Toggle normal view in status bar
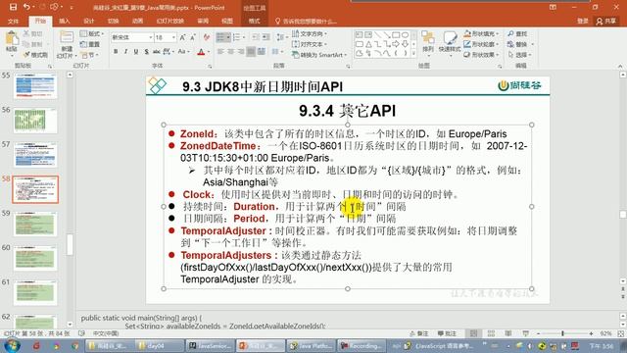Image resolution: width=627 pixels, height=353 pixels. coord(473,333)
